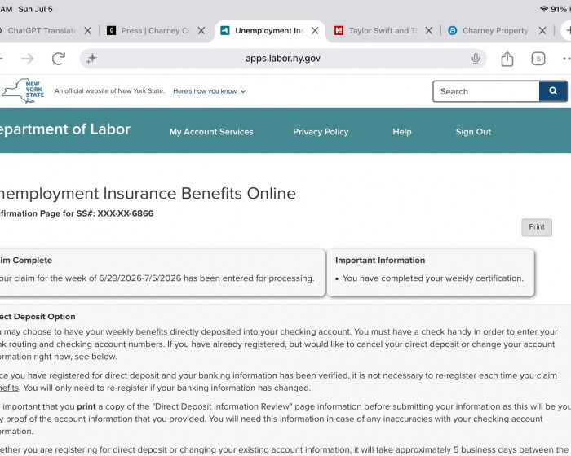Close the Unemployment Insurance tab

click(x=315, y=31)
